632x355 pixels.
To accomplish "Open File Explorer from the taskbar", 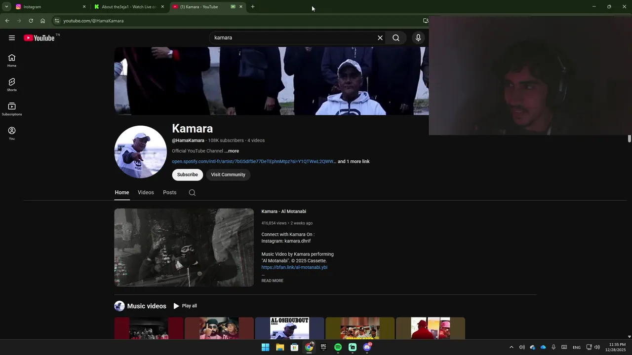I will tap(280, 347).
